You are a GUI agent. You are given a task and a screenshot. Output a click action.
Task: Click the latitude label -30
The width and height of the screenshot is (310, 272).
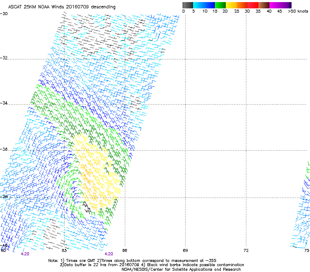point(4,14)
